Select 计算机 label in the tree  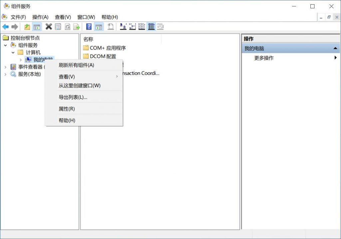pos(33,52)
